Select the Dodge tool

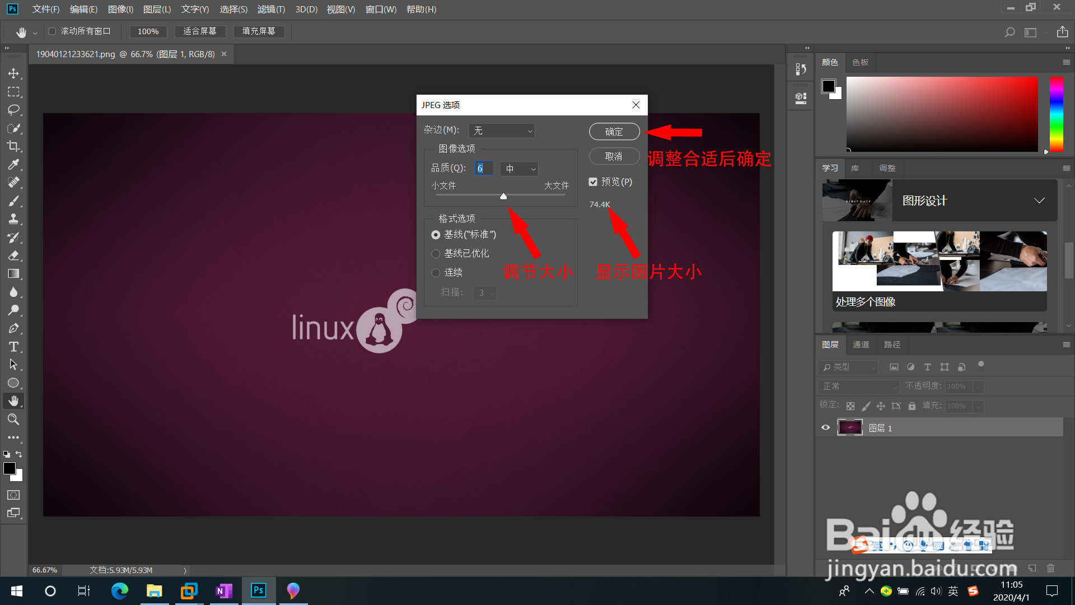(13, 310)
